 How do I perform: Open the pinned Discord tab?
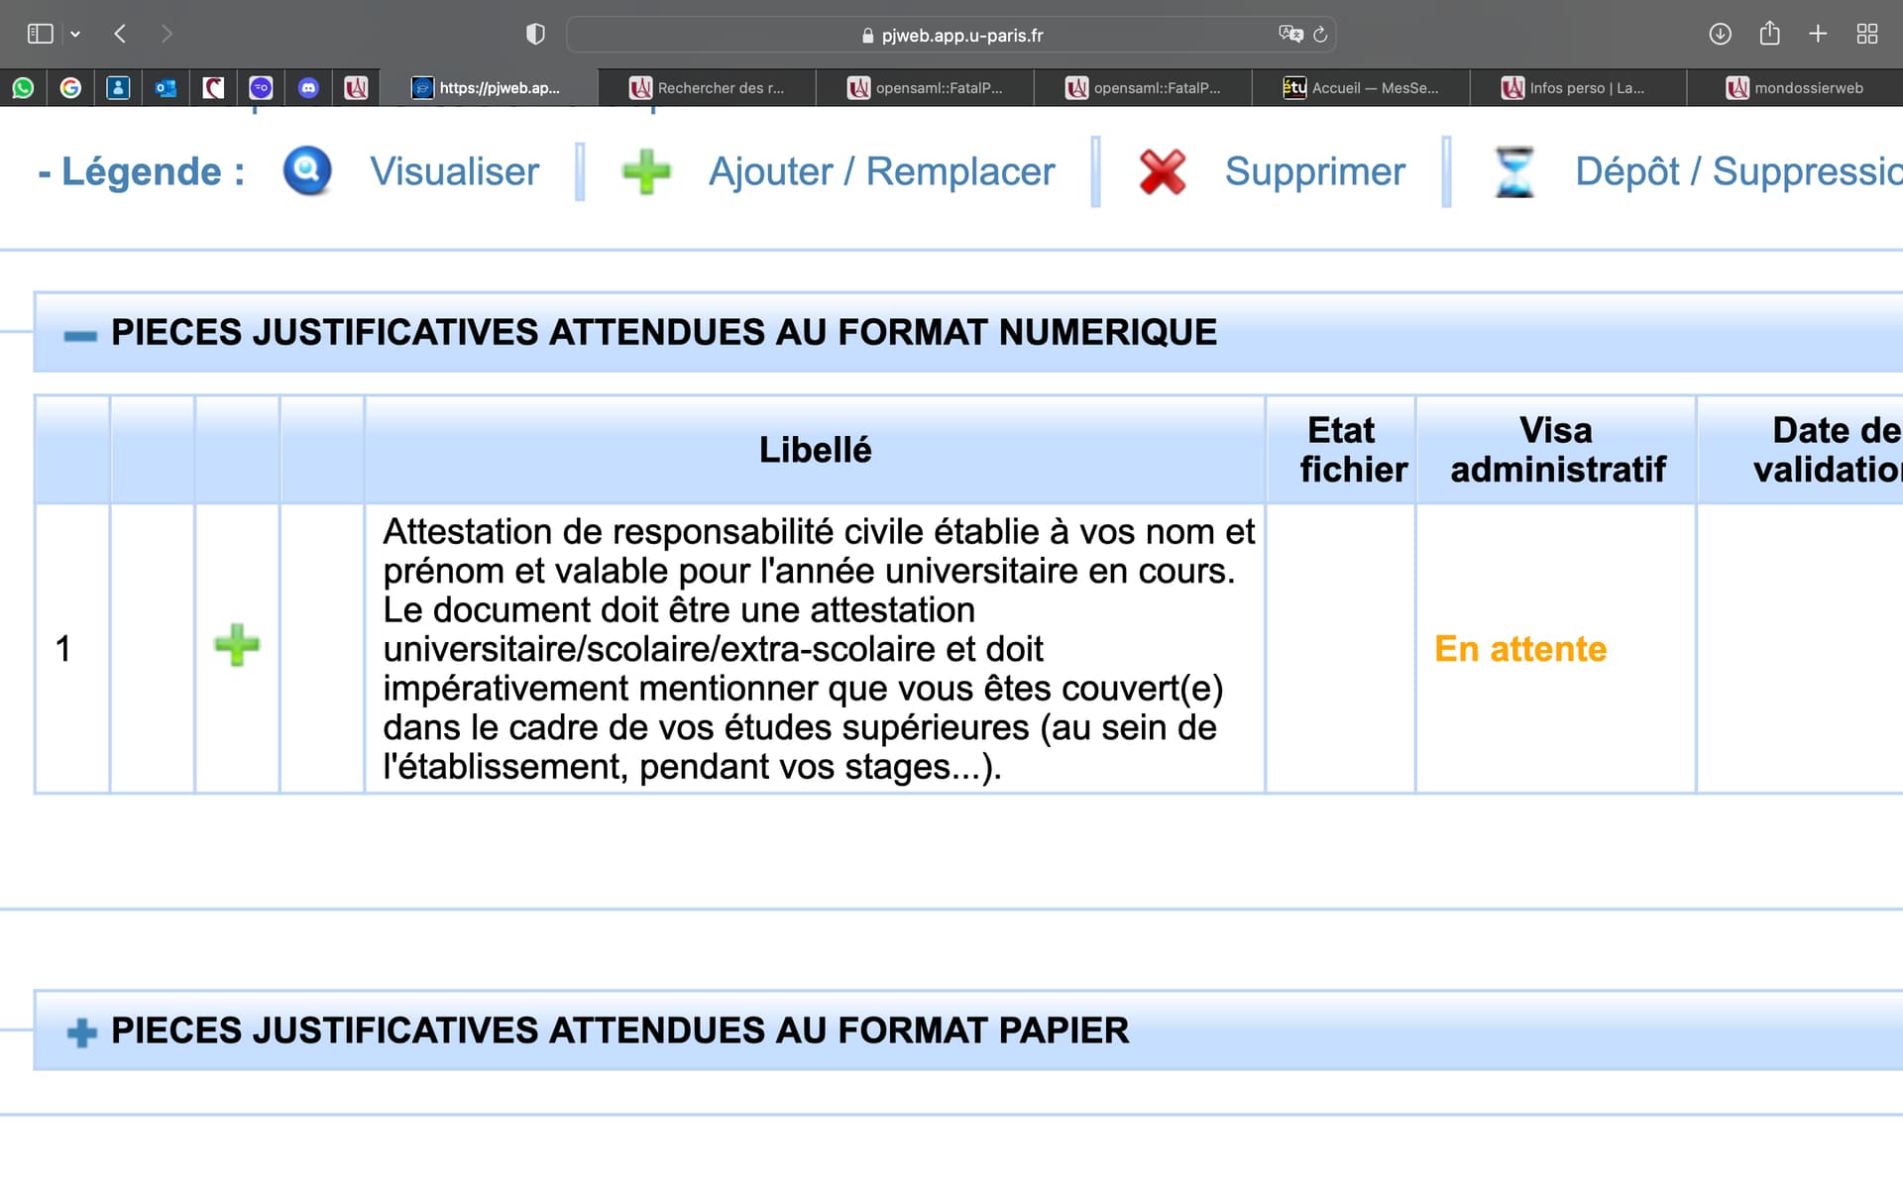308,88
